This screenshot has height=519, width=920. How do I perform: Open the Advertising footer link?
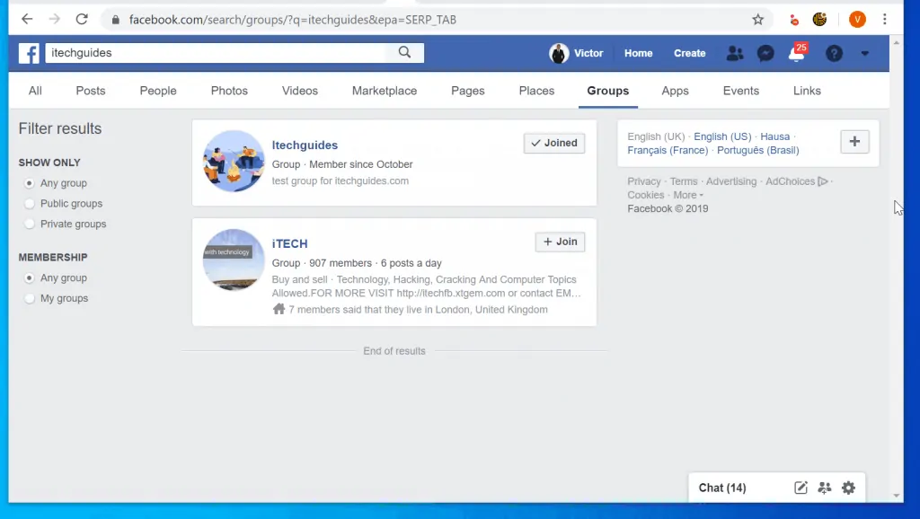[731, 181]
